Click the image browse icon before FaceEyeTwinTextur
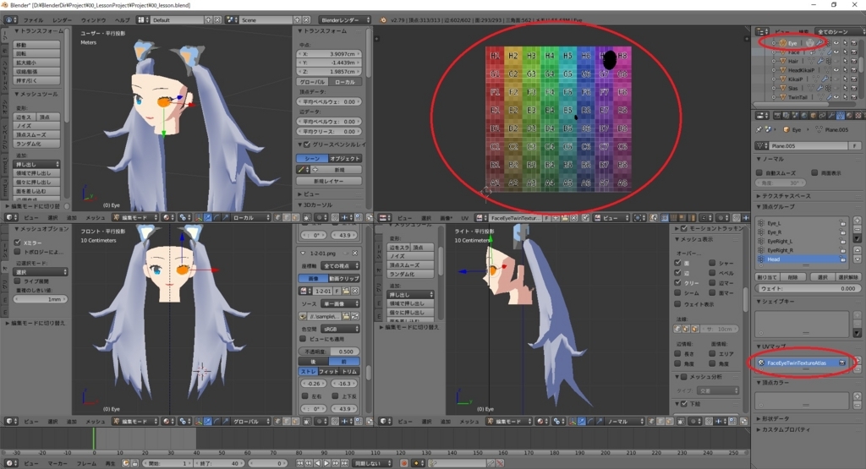866x469 pixels. pos(481,218)
